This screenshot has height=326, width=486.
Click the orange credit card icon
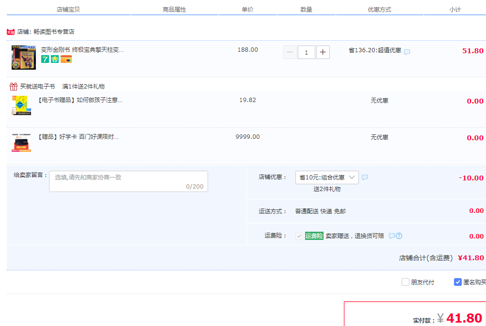[x=66, y=59]
